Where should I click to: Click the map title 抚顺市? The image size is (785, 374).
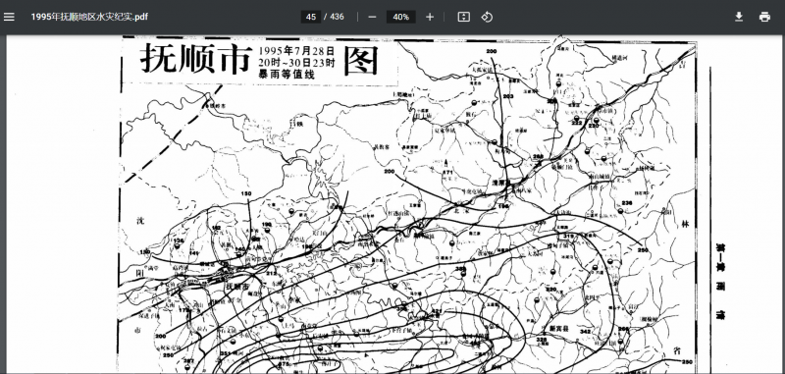(x=195, y=59)
